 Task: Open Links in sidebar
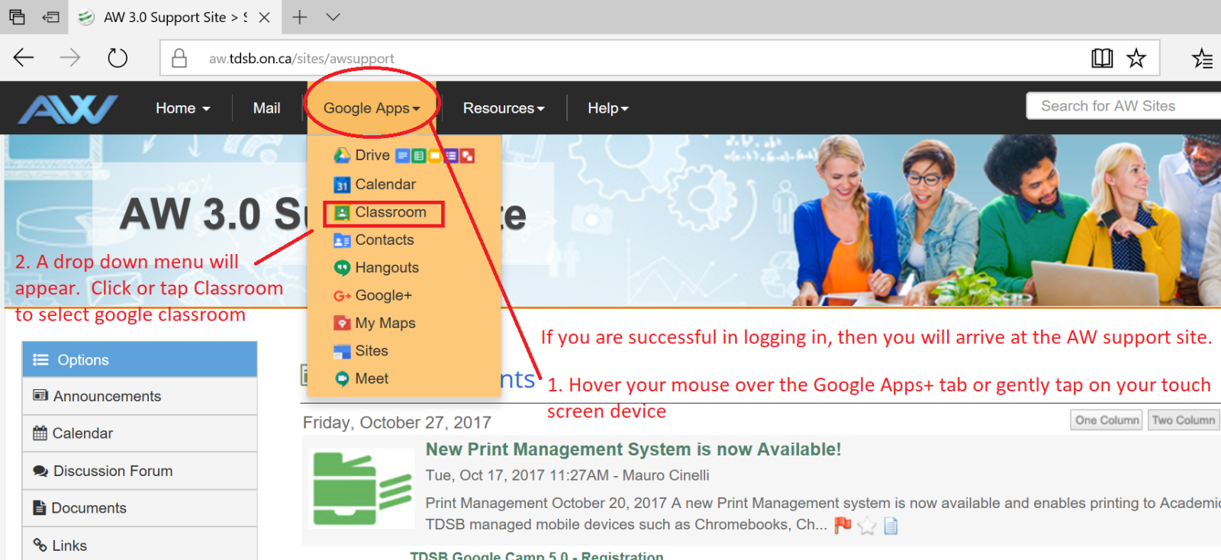point(140,545)
